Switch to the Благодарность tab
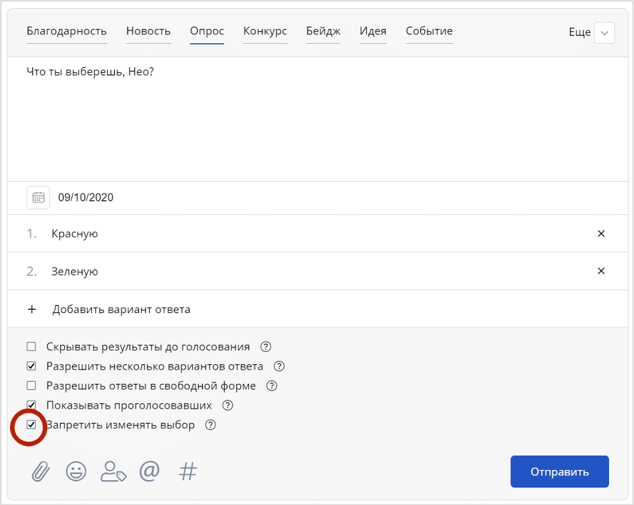634x505 pixels. coord(67,31)
